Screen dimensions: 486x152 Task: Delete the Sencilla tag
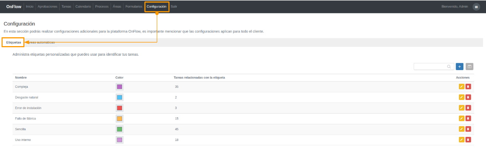(x=468, y=129)
